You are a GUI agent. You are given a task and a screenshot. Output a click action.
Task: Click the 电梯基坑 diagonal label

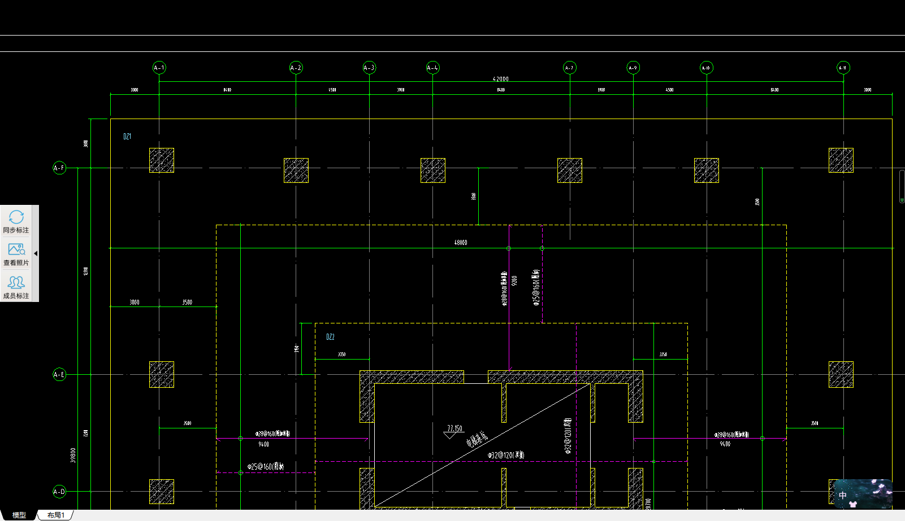tap(477, 440)
